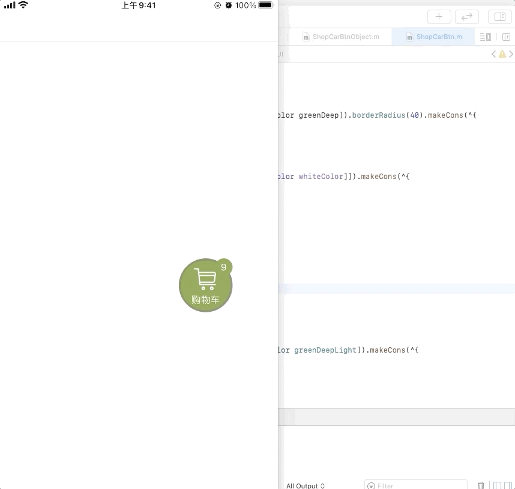This screenshot has height=489, width=515.
Task: Click makeCons(^{ on the greenDeepLight line
Action: click(x=394, y=350)
